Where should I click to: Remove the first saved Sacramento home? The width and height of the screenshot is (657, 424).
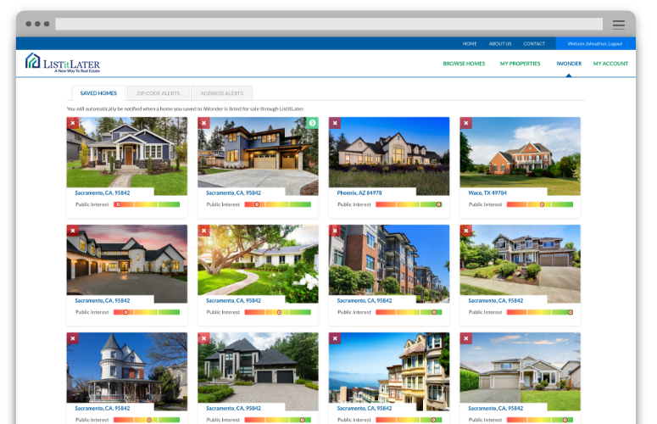(x=72, y=123)
